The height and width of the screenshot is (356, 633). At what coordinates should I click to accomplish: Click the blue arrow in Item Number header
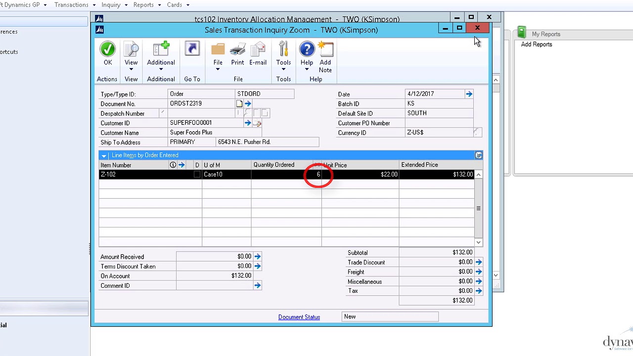181,165
